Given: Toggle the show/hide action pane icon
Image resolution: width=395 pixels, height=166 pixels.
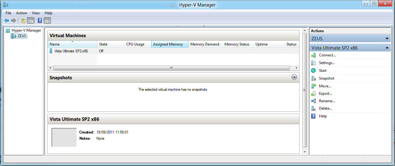Looking at the screenshot, I should (47, 21).
